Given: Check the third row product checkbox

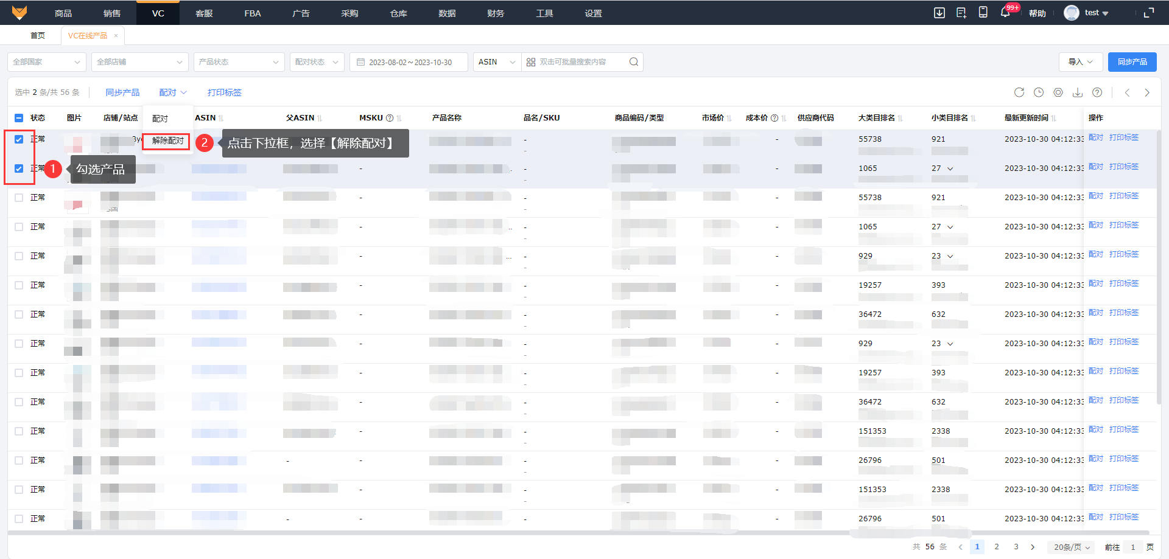Looking at the screenshot, I should [x=19, y=198].
